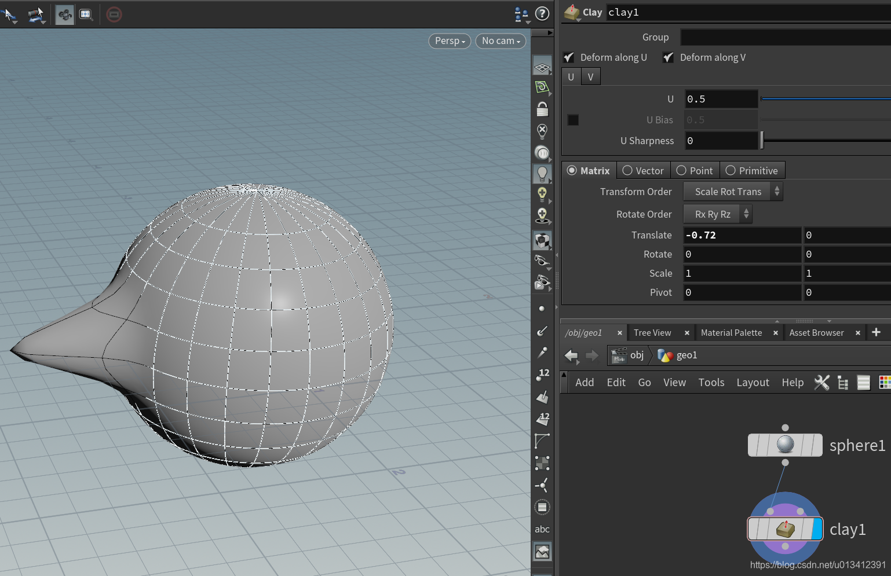Toggle the blue display flag on clay1 node
891x576 pixels.
817,529
